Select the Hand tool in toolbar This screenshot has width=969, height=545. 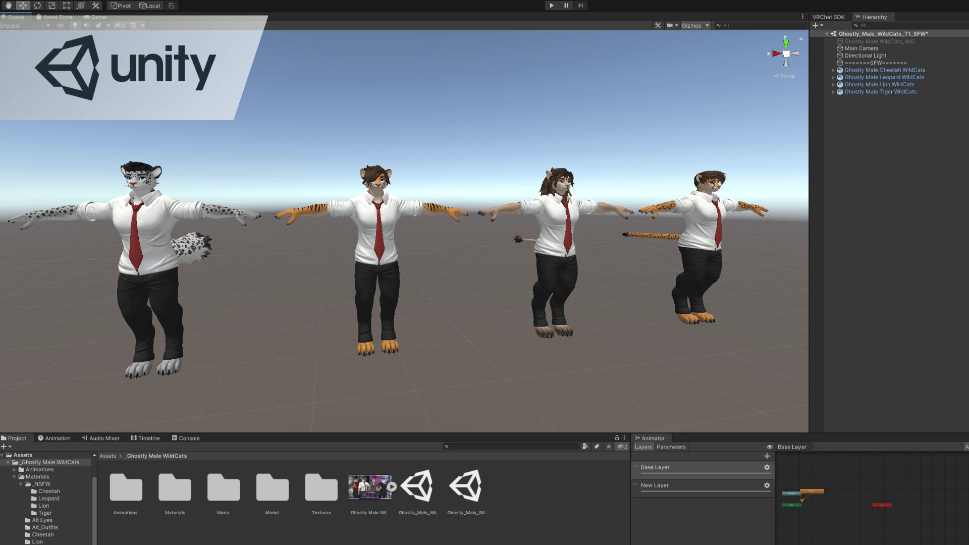[9, 6]
